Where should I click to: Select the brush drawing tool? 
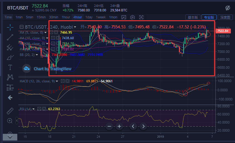pyautogui.click(x=10, y=57)
